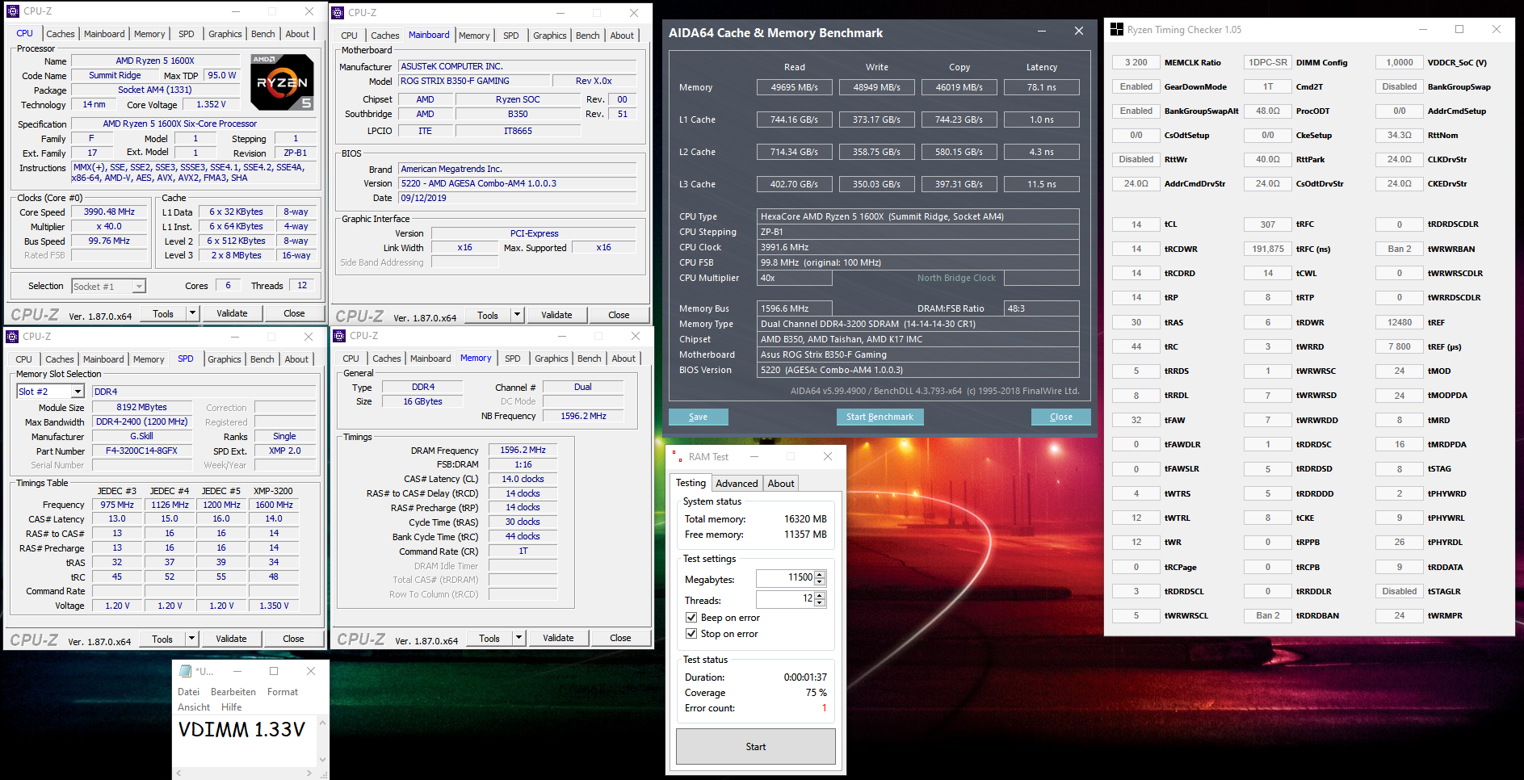Decrease the Threads value with the down arrow
The width and height of the screenshot is (1524, 780).
820,602
